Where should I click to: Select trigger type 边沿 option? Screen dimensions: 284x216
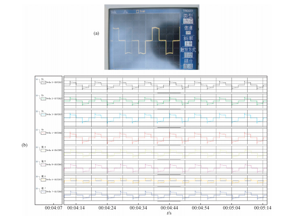[x=188, y=22]
